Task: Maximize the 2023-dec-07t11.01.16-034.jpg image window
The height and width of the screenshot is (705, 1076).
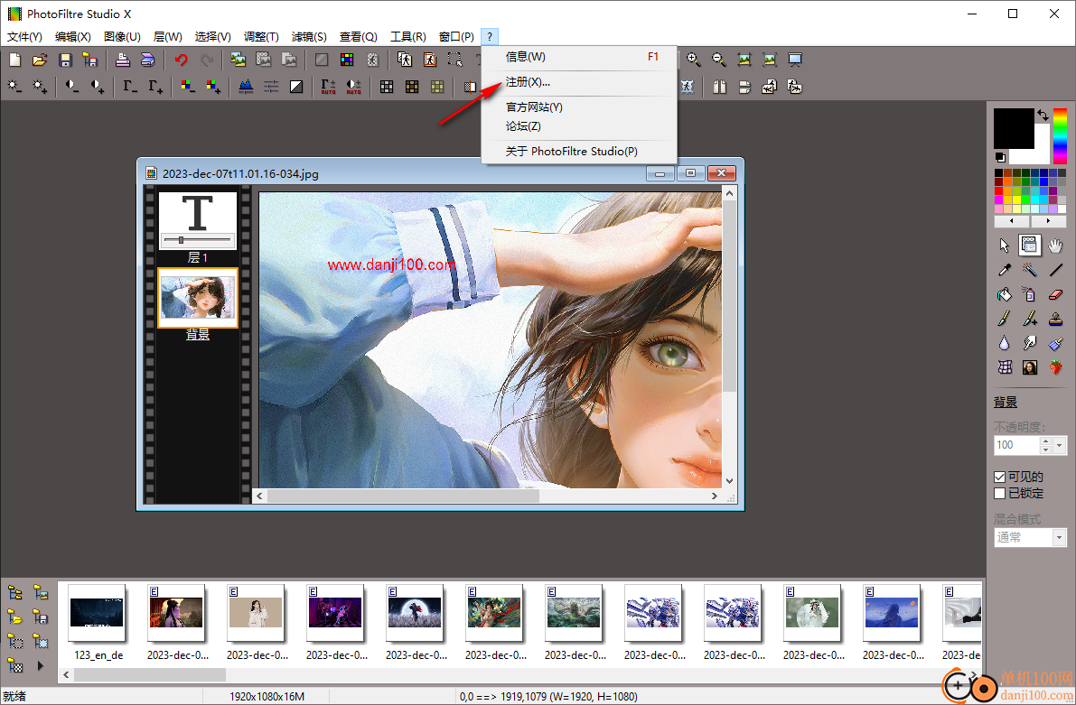Action: 690,173
